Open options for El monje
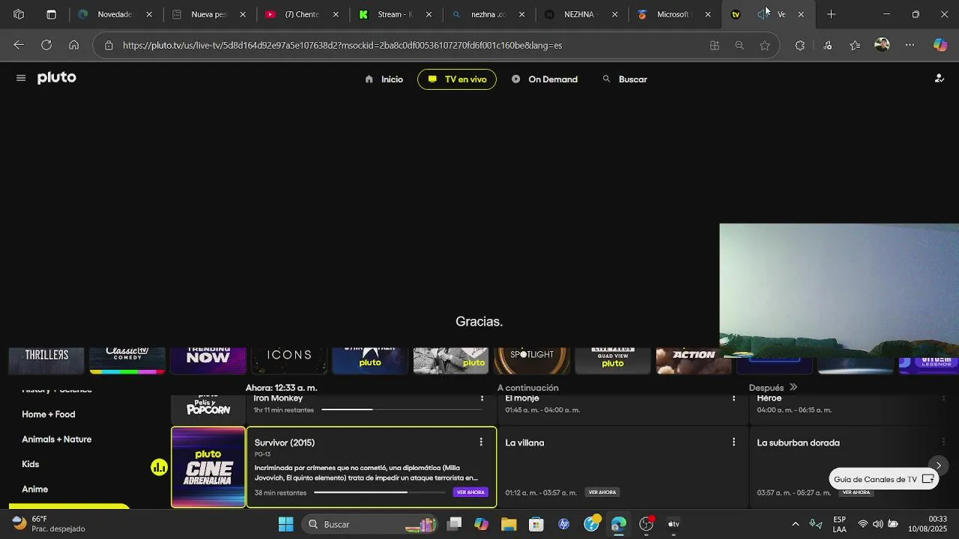Viewport: 959px width, 539px height. (x=733, y=399)
